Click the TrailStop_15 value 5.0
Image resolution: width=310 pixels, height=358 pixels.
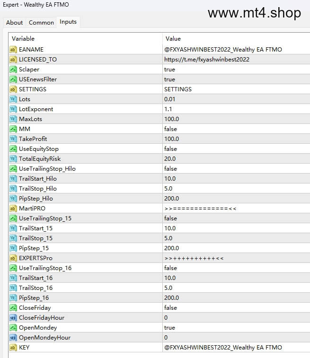(x=168, y=238)
